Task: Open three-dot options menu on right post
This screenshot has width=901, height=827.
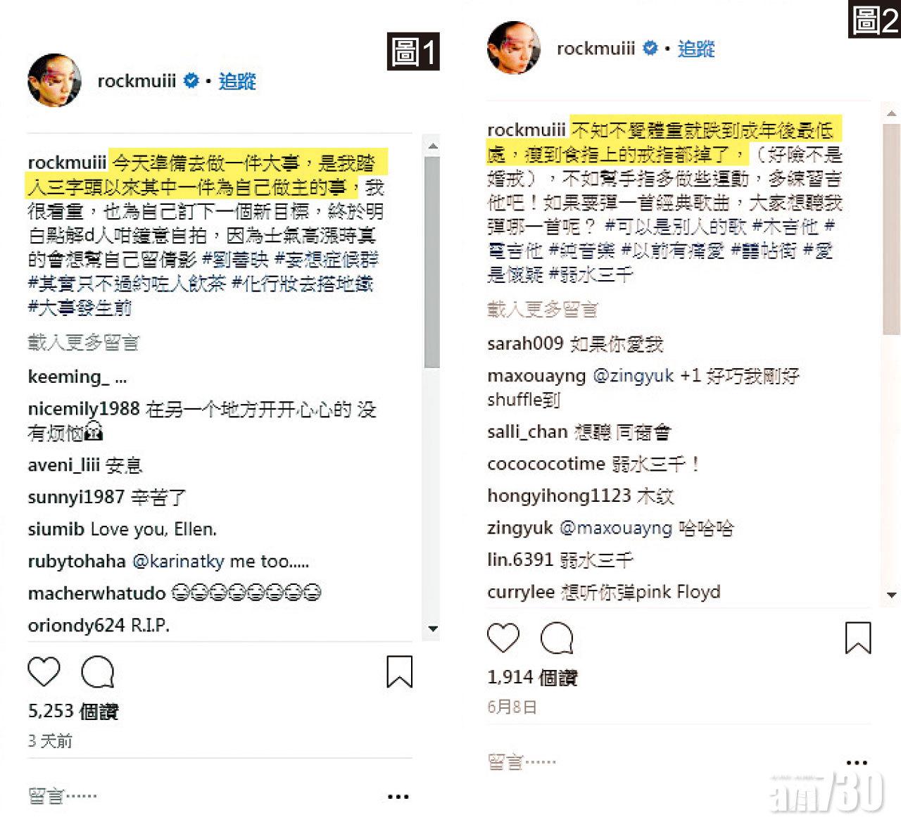Action: click(x=857, y=763)
